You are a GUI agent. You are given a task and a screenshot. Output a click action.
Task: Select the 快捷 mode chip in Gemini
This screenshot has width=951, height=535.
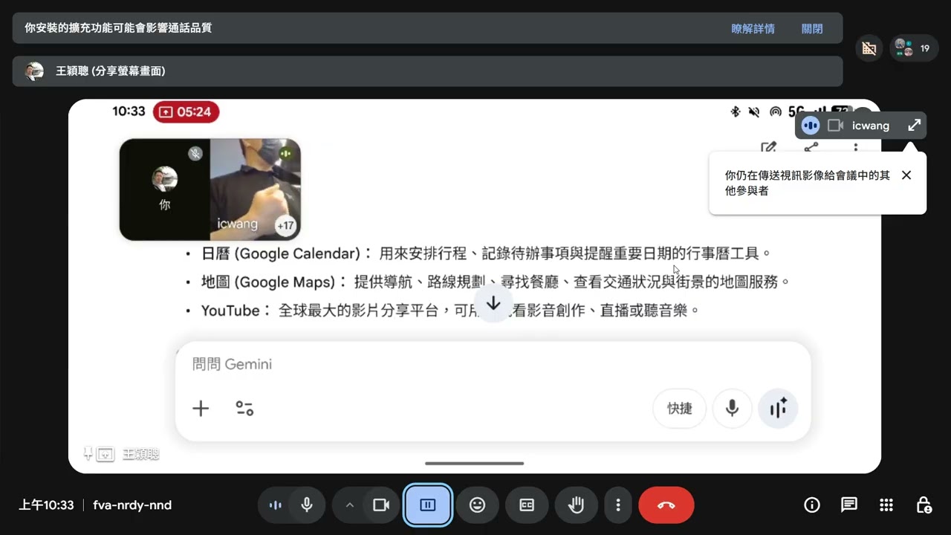(x=680, y=408)
